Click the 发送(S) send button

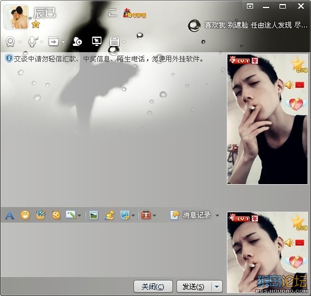click(194, 286)
